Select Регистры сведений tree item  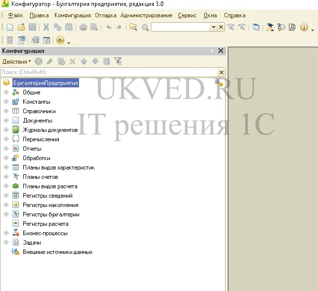[x=47, y=196]
